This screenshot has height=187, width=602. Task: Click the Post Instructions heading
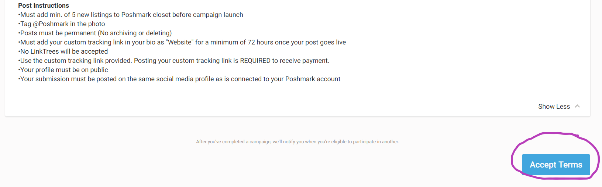[44, 6]
